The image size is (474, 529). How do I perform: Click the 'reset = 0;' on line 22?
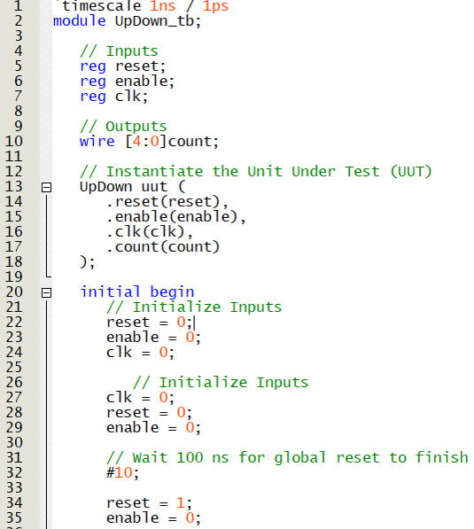[149, 323]
